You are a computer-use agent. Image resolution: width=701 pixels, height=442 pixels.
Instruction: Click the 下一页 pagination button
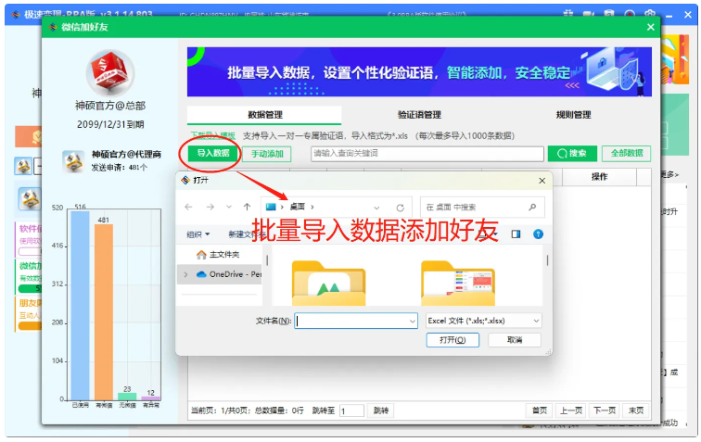[x=604, y=410]
